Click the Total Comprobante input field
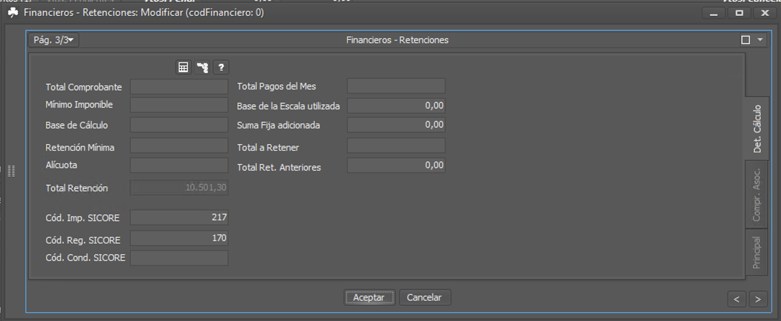Viewport: 781px width, 321px height. point(179,87)
